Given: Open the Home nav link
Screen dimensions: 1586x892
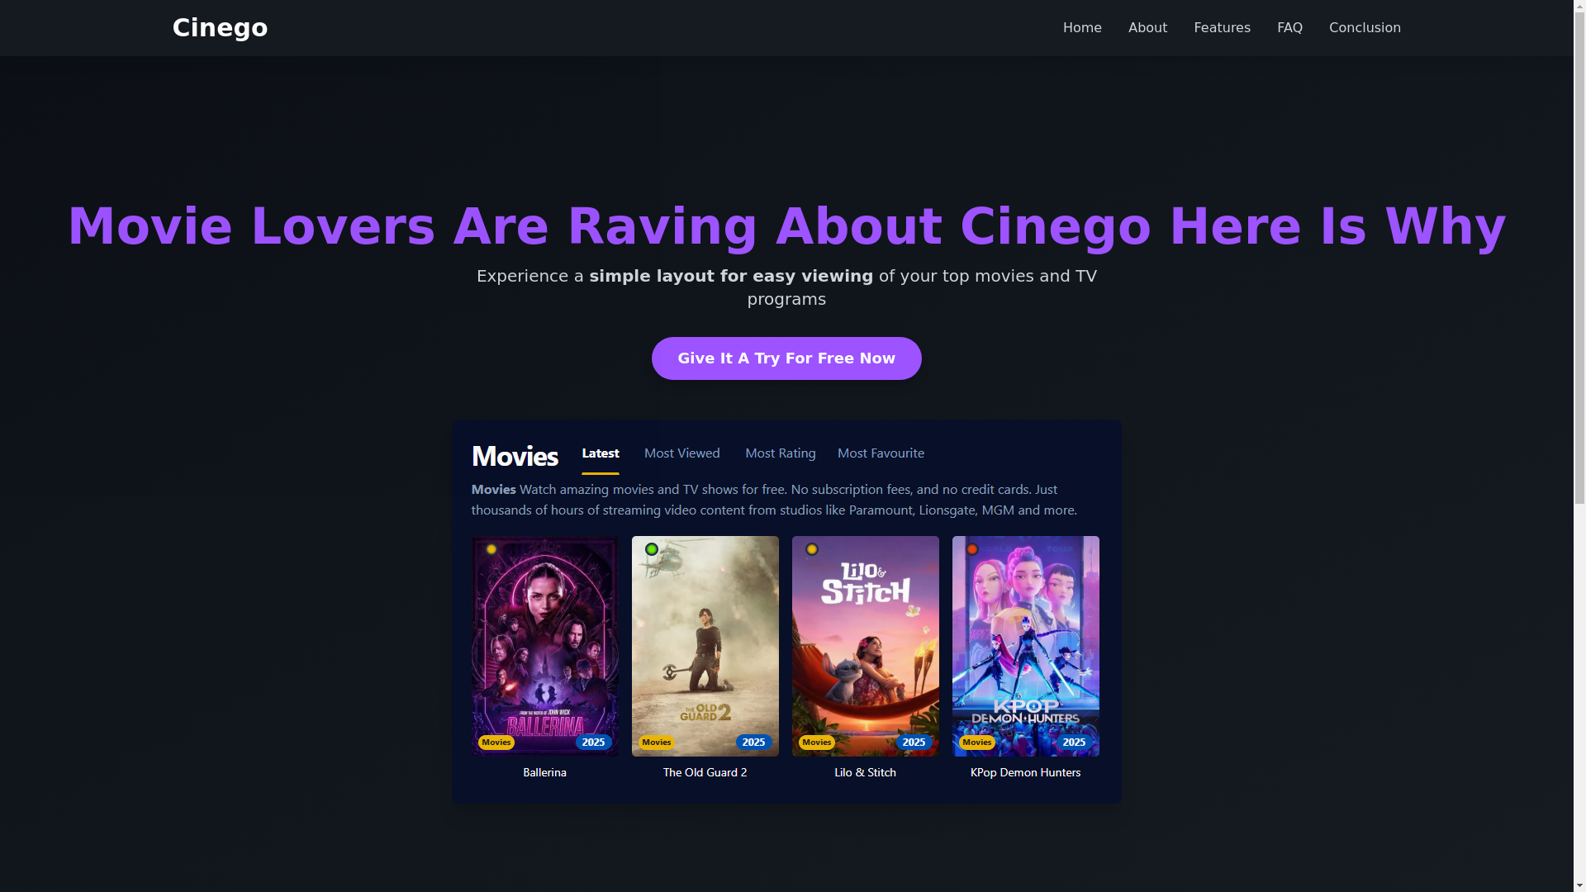Looking at the screenshot, I should (x=1082, y=28).
